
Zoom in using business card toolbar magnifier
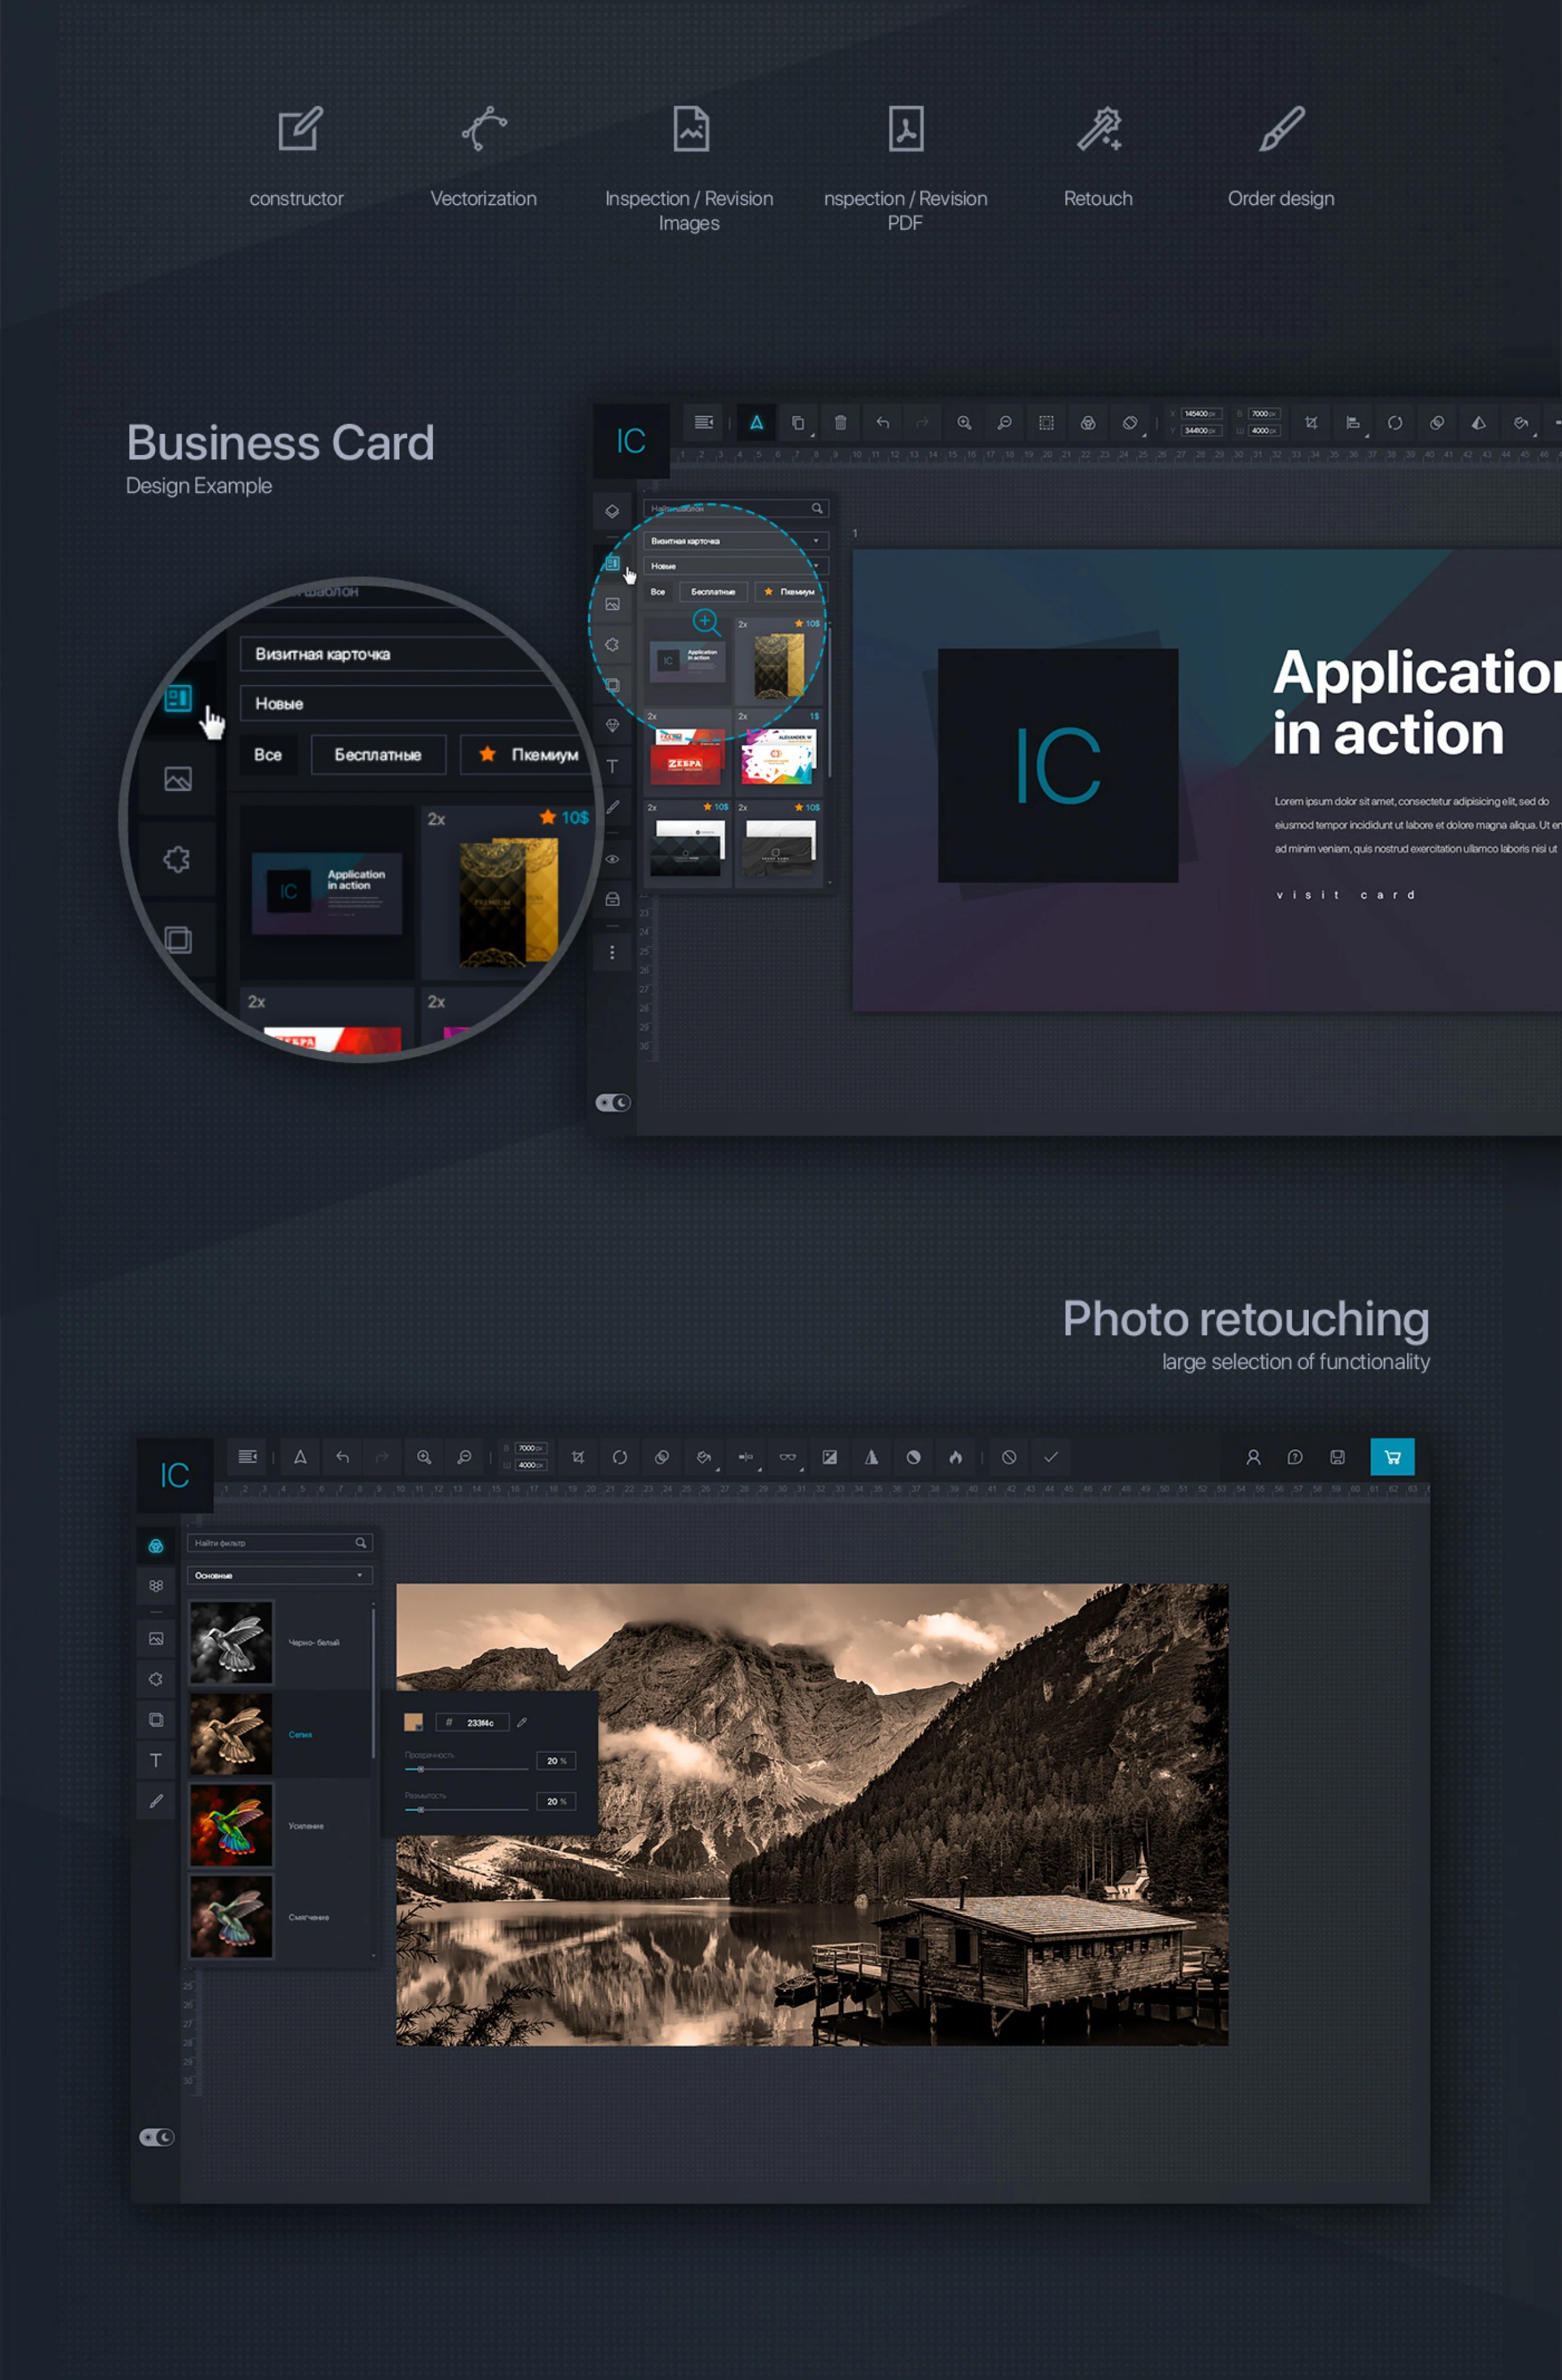point(964,423)
